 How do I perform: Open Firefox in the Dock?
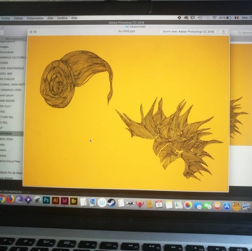pos(10,199)
